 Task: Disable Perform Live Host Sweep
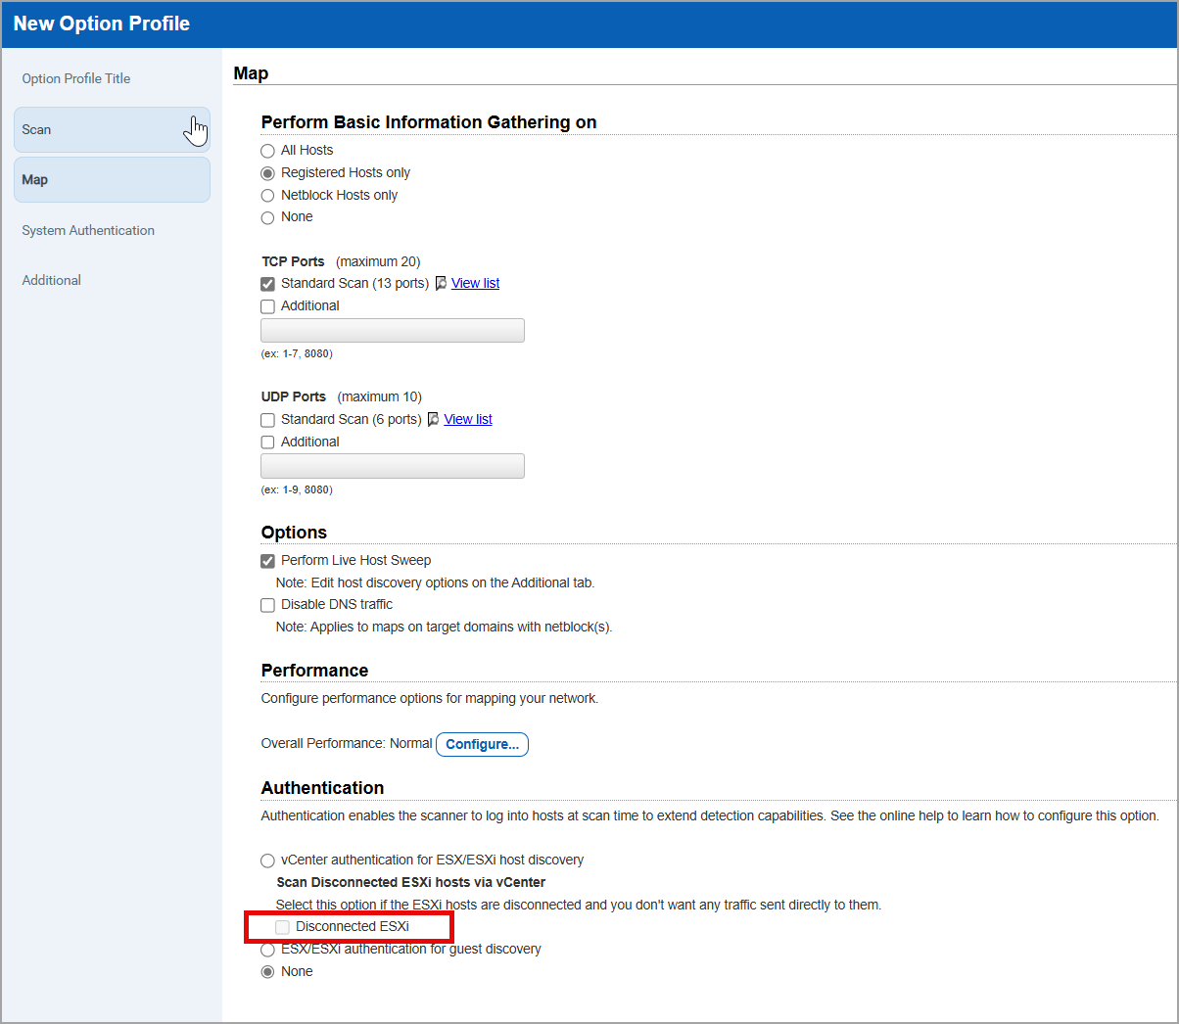pyautogui.click(x=267, y=560)
